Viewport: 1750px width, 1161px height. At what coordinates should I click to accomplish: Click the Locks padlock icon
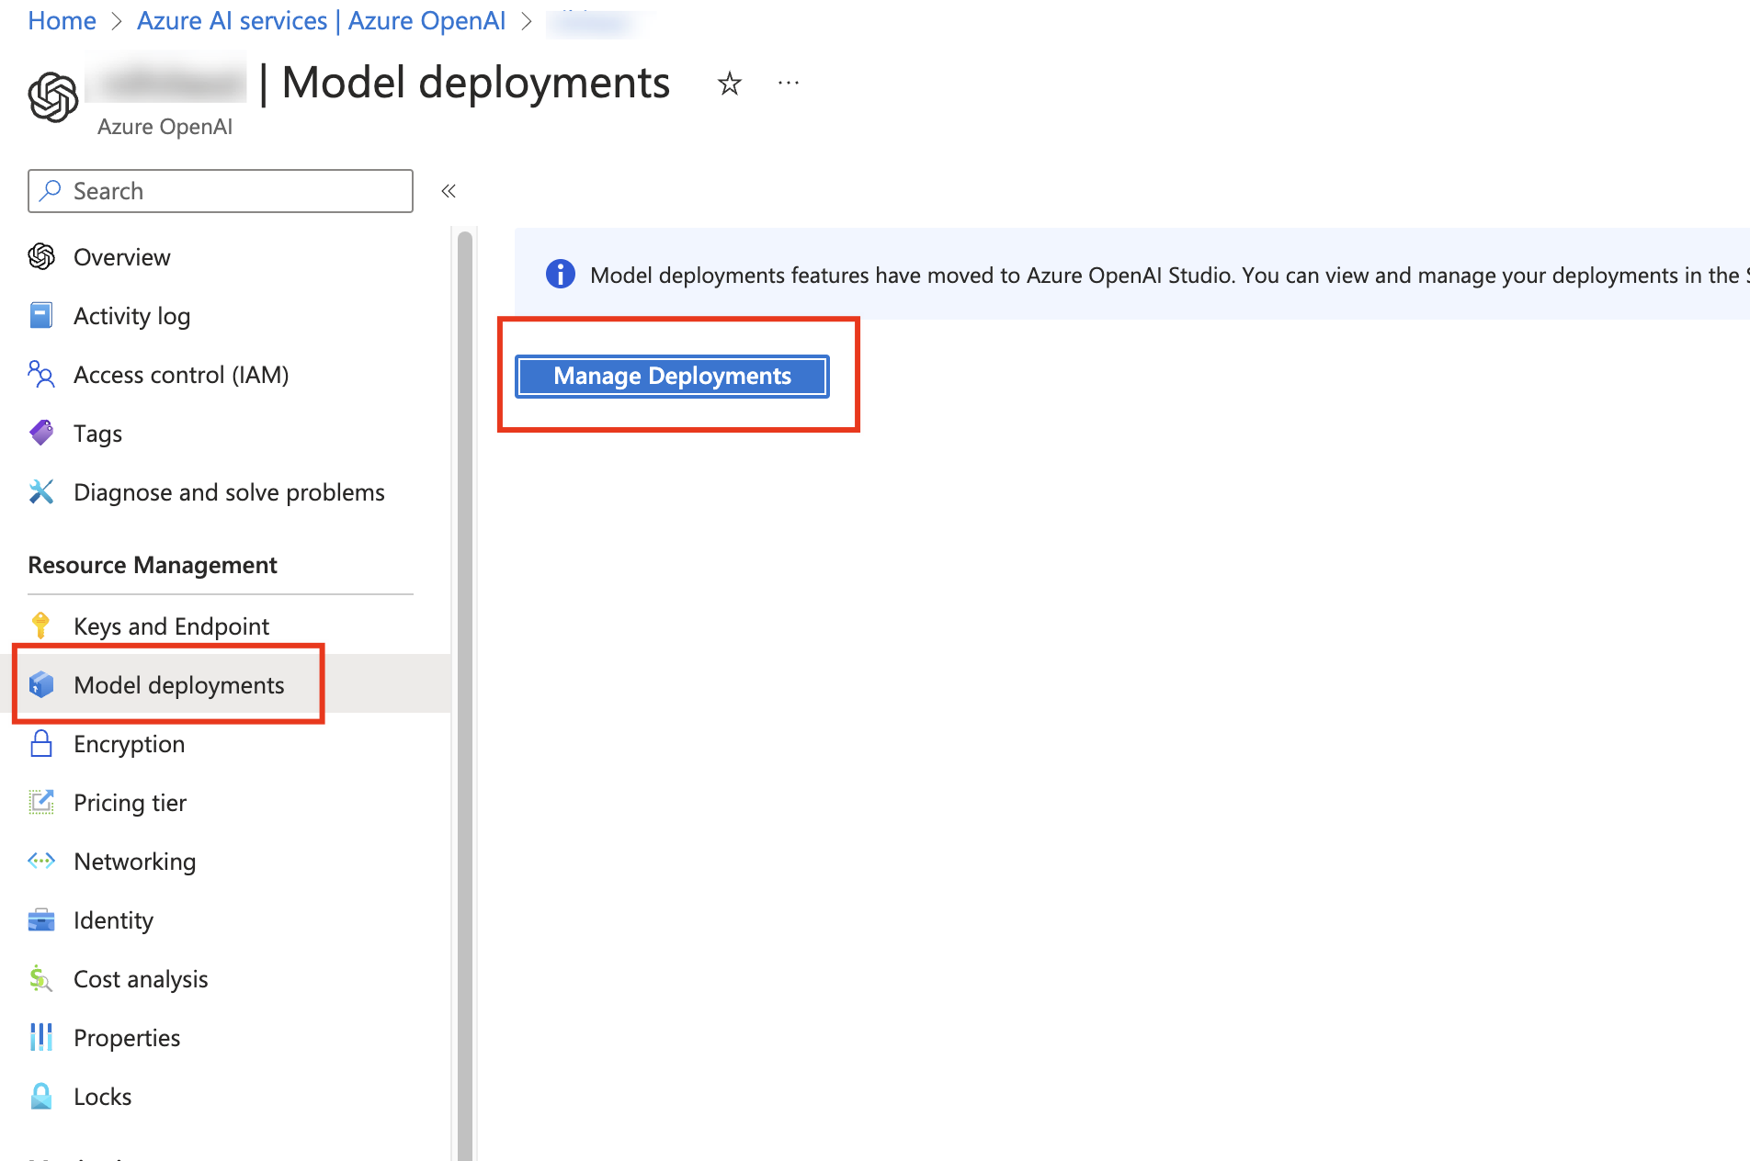(41, 1096)
